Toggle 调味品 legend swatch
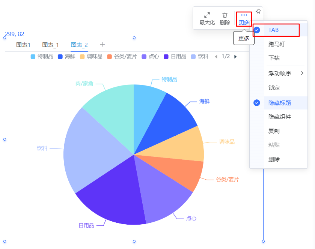The width and height of the screenshot is (315, 249). tap(82, 57)
